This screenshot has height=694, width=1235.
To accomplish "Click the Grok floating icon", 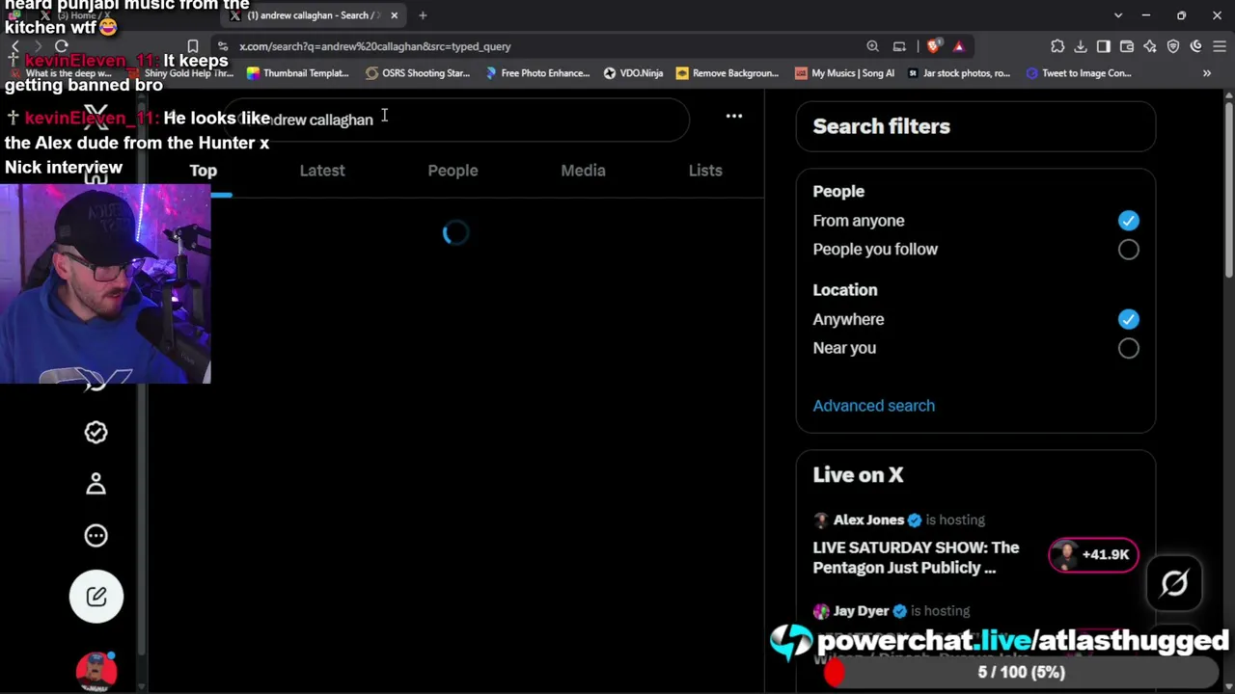I will [x=1174, y=583].
